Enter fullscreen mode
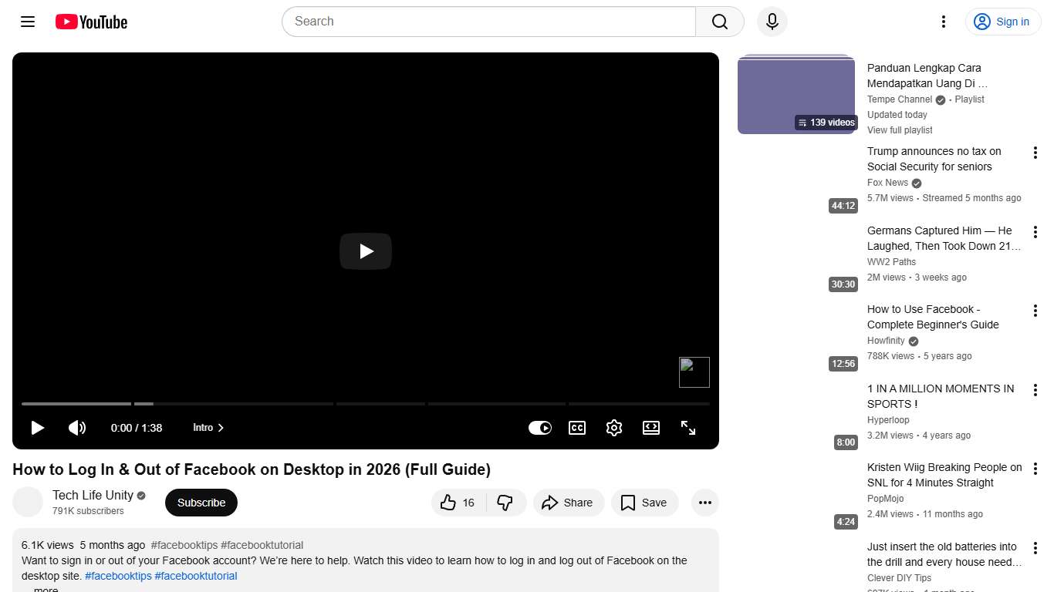Viewport: 1054px width, 592px height. [687, 428]
